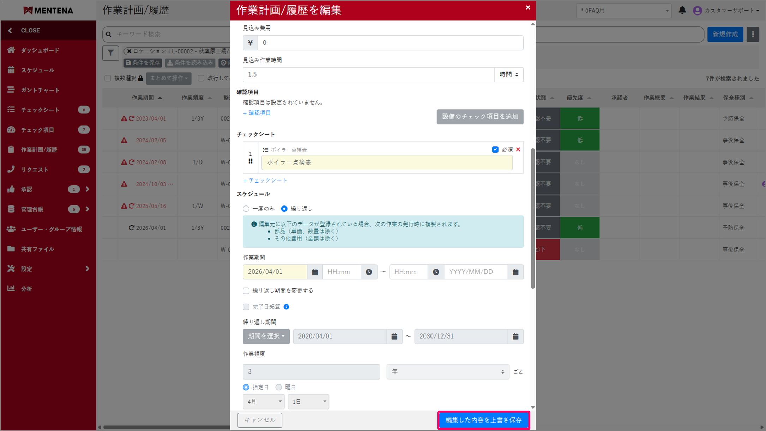Image resolution: width=766 pixels, height=431 pixels.
Task: Open the 4月 month dropdown
Action: tap(264, 402)
